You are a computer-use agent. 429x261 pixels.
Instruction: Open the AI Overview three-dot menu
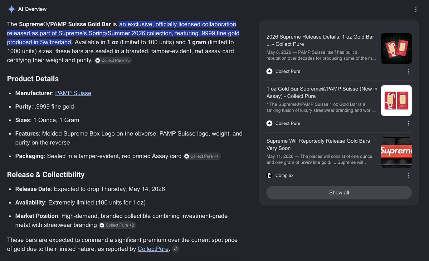click(416, 10)
